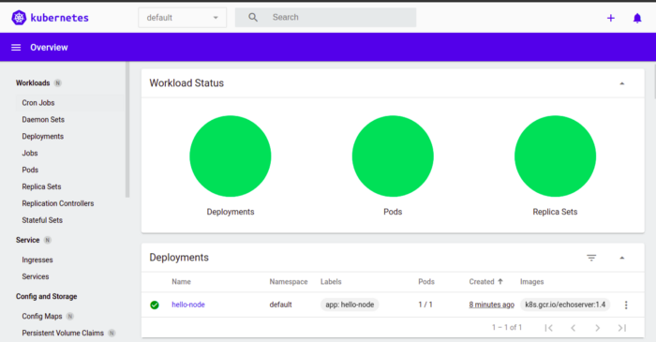Screen dimensions: 656x342
Task: Sort by the Created column header
Action: 485,281
